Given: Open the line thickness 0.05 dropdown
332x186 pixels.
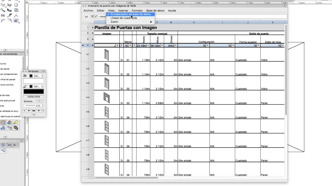Looking at the screenshot, I should [x=34, y=106].
